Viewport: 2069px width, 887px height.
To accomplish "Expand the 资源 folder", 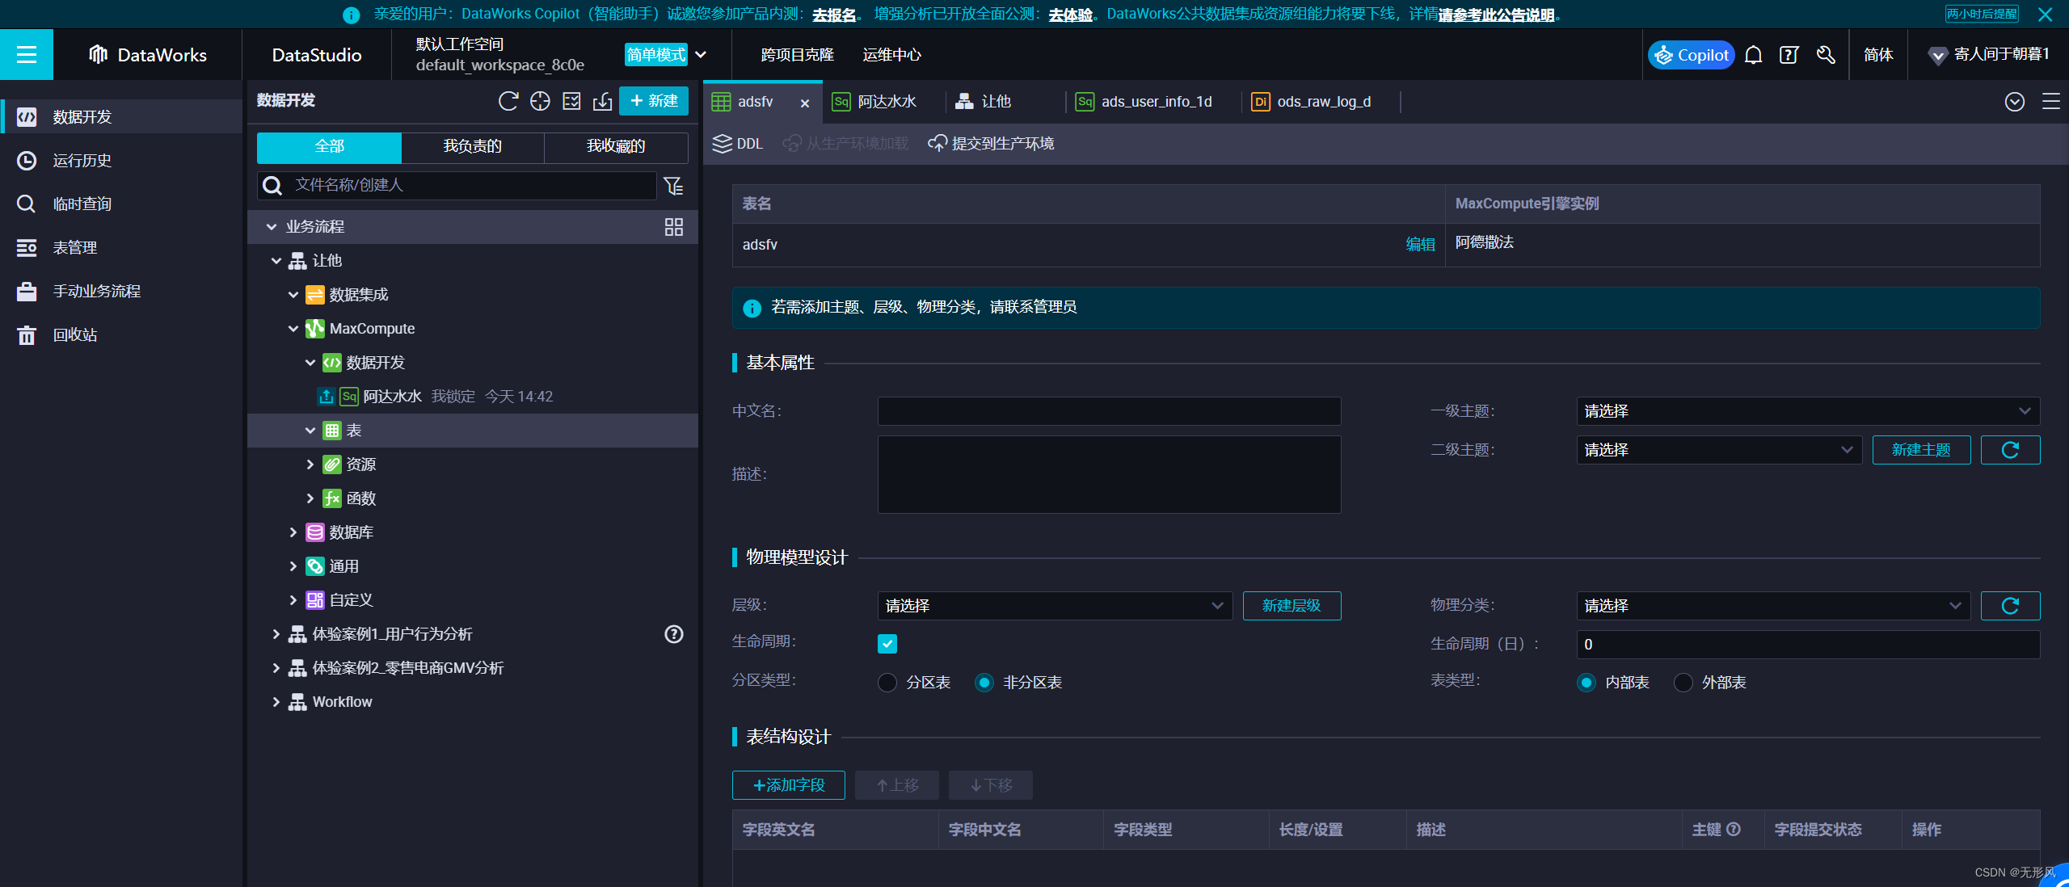I will pos(310,465).
